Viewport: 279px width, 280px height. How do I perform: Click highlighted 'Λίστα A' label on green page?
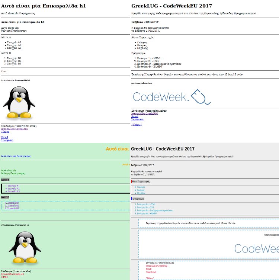[x=5, y=180]
